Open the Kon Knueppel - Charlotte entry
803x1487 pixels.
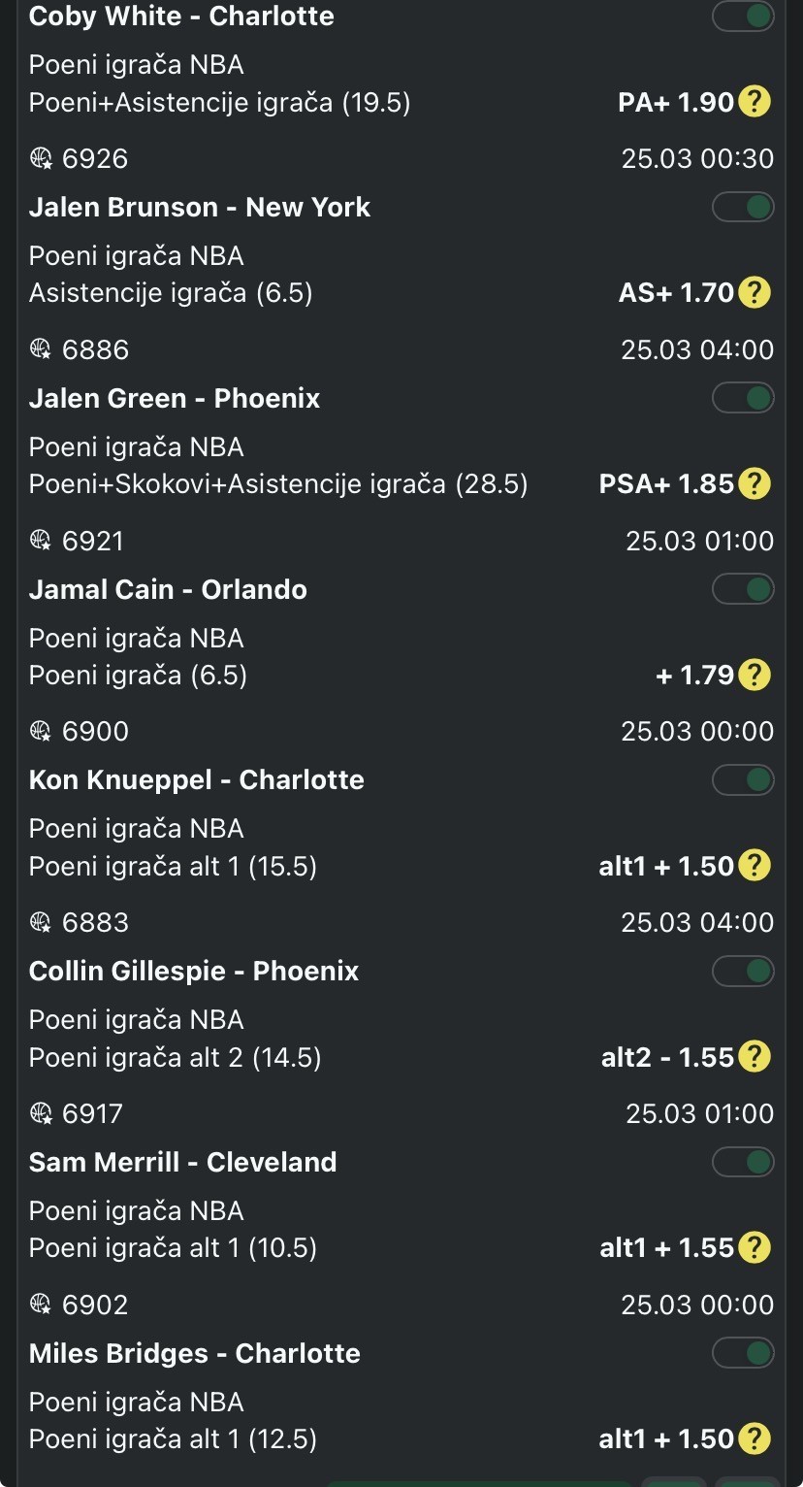[x=197, y=780]
